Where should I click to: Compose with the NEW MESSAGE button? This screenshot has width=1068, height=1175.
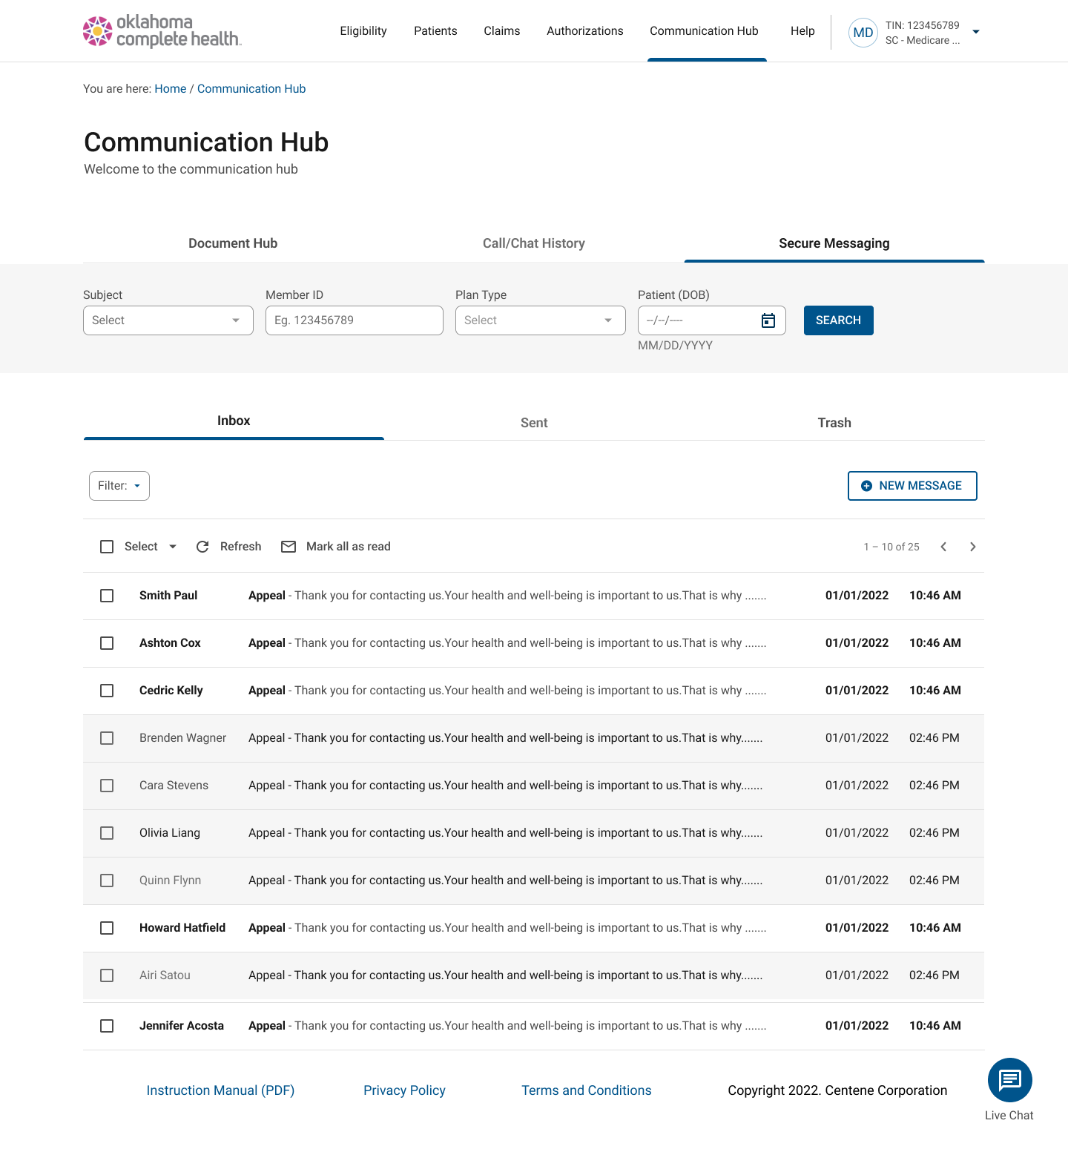pos(912,486)
